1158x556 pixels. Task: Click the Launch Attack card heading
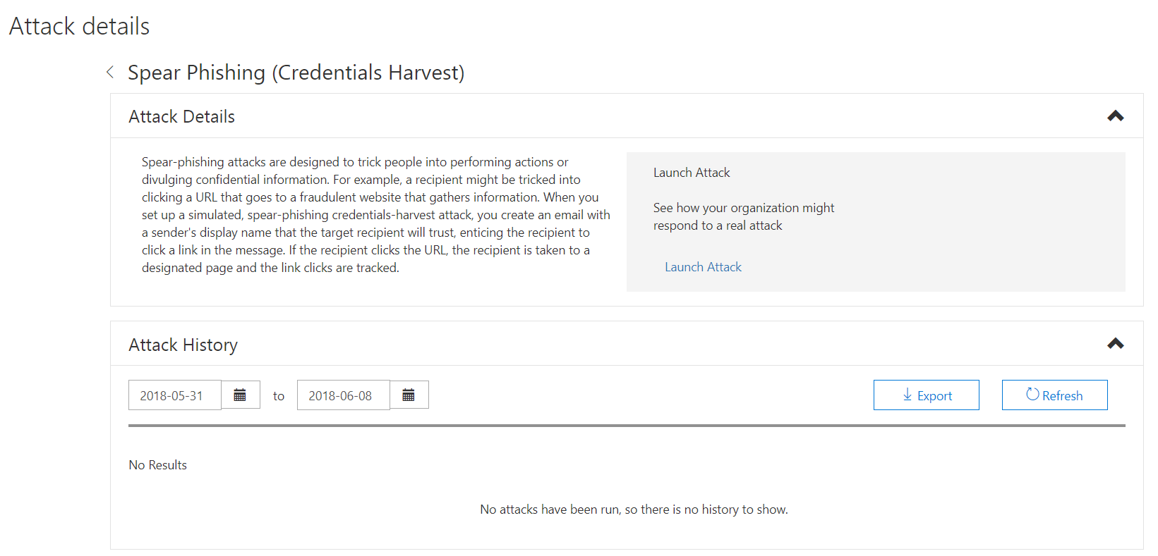click(692, 173)
